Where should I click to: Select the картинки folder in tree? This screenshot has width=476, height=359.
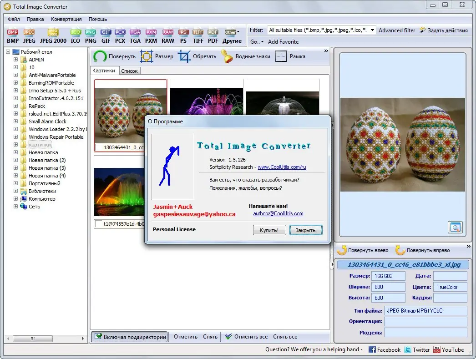coord(40,145)
